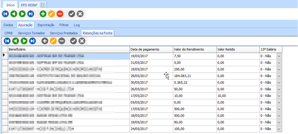Go to first record in top toolbar
Viewport: 298px width, 134px height.
(5, 14)
